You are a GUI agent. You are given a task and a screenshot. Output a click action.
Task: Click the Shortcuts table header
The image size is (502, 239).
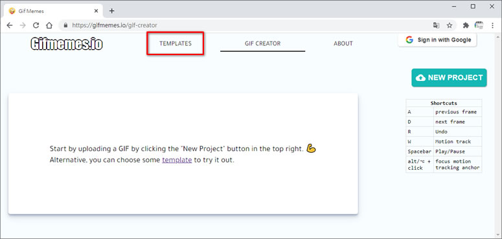point(444,103)
